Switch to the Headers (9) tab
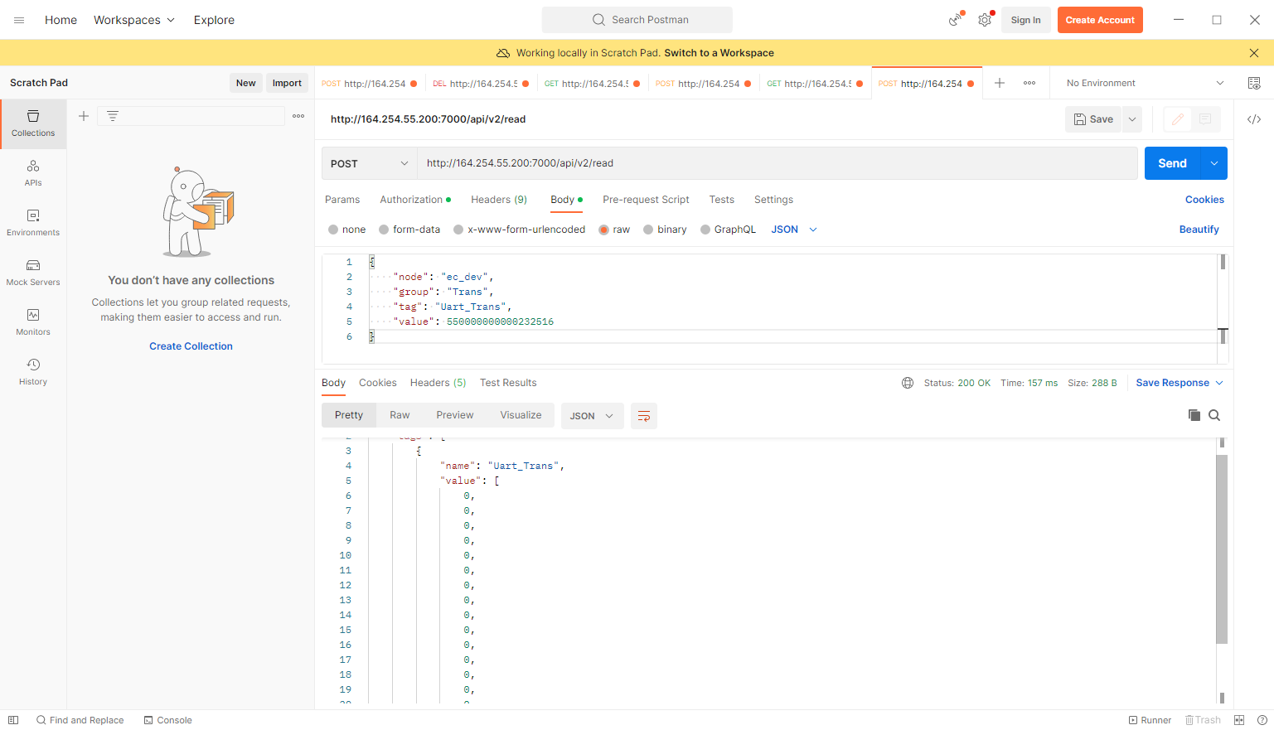 [499, 200]
